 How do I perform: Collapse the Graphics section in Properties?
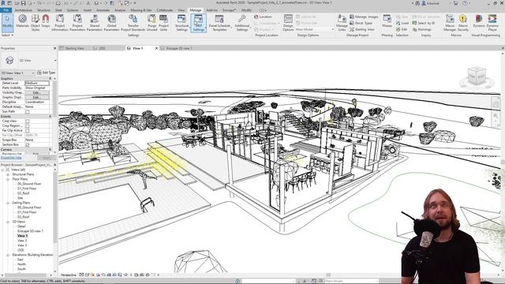point(50,79)
